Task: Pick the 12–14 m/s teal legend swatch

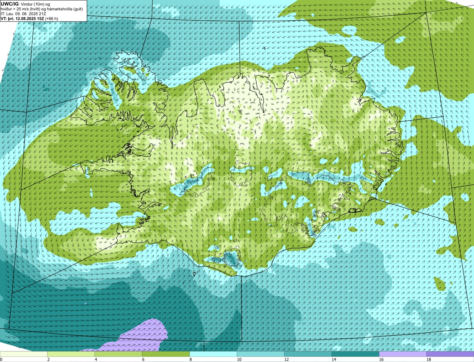Action: (x=308, y=354)
